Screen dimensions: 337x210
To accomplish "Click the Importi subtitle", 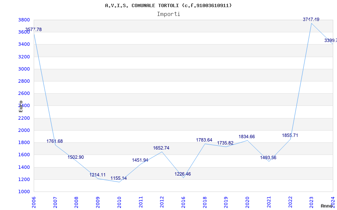I will click(168, 14).
